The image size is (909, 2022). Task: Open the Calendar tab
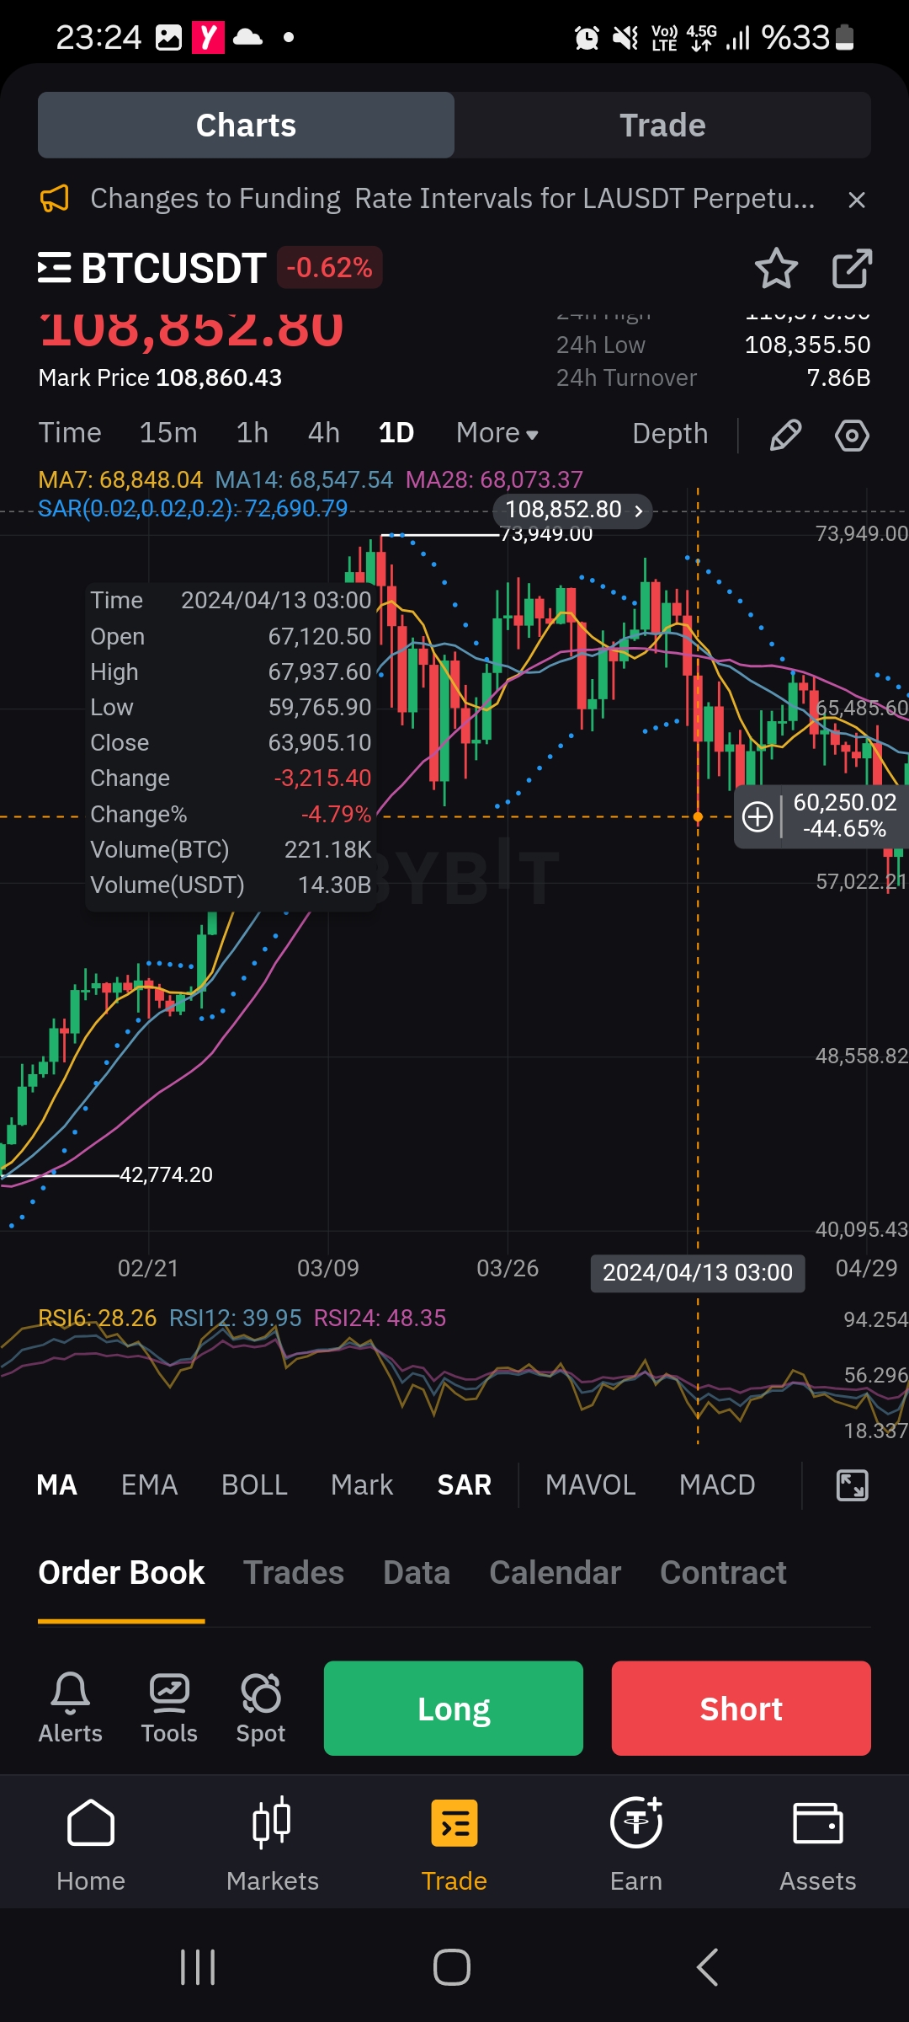click(x=555, y=1573)
